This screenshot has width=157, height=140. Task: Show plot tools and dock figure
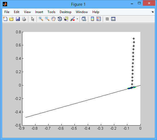click(113, 19)
